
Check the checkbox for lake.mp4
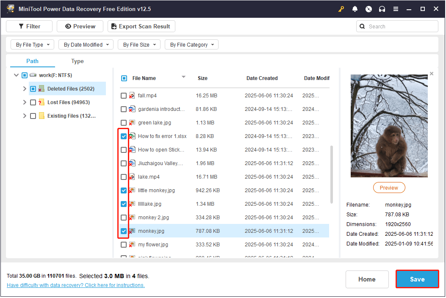[123, 177]
